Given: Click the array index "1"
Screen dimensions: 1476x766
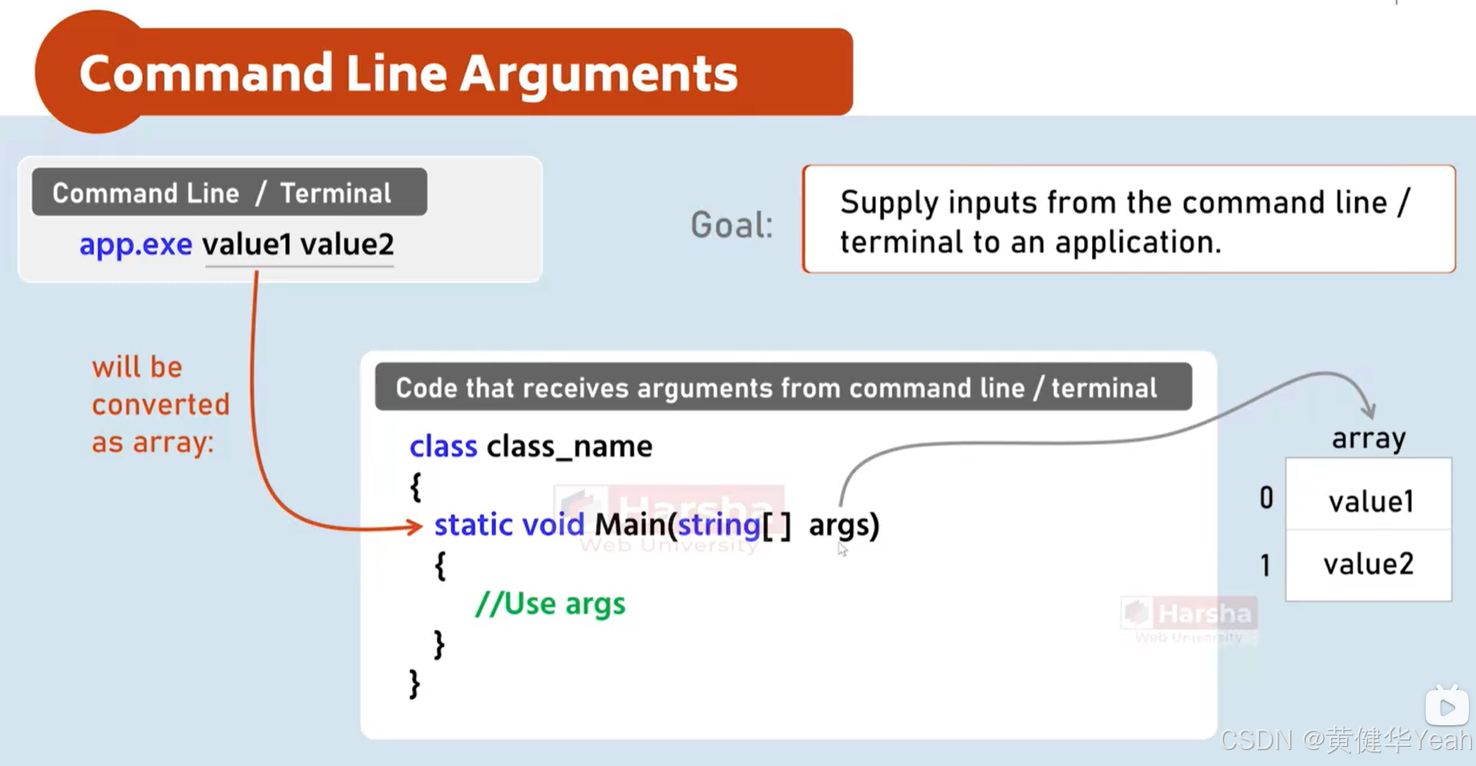Looking at the screenshot, I should [1266, 566].
